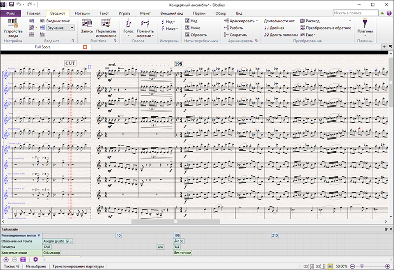Click cross-staff Ниже icon
This screenshot has width=394, height=270.
tap(187, 28)
